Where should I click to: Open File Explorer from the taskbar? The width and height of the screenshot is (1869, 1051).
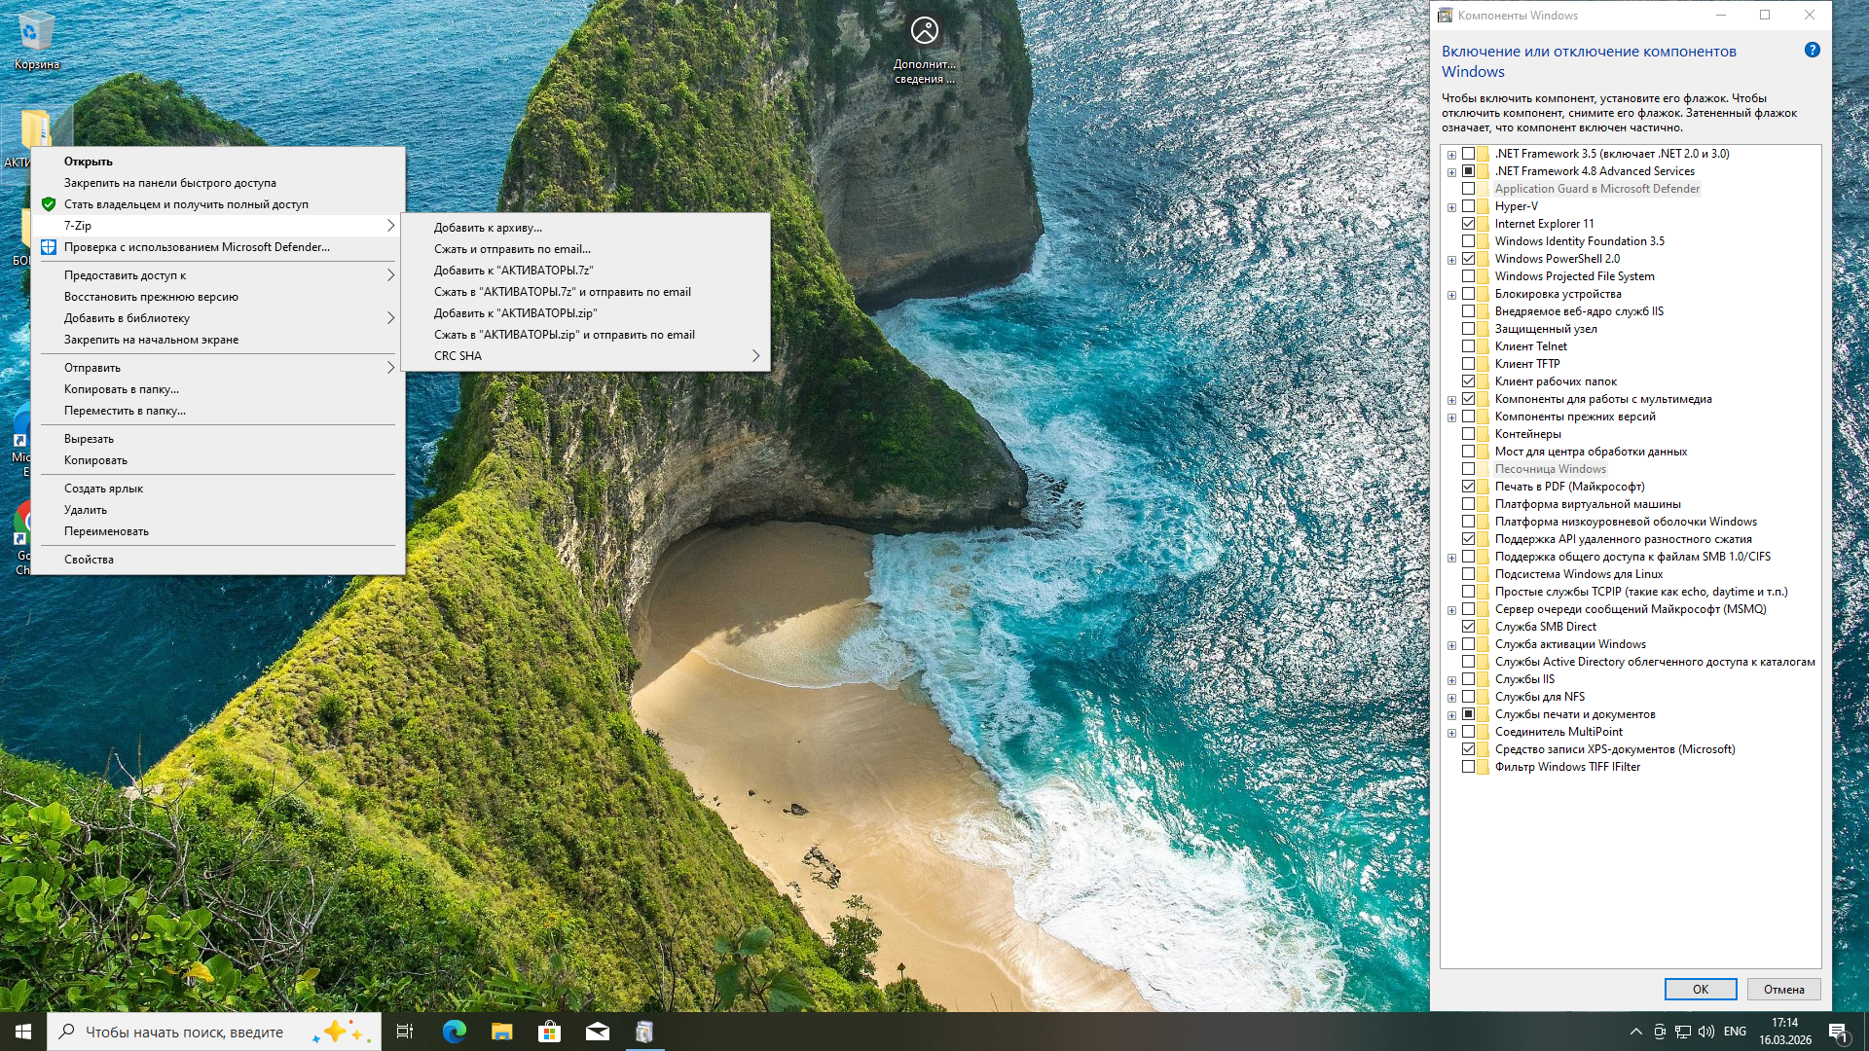pos(501,1032)
